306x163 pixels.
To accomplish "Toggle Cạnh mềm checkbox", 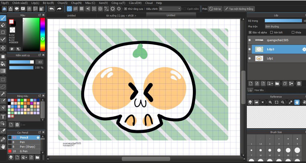I will coord(185,9).
